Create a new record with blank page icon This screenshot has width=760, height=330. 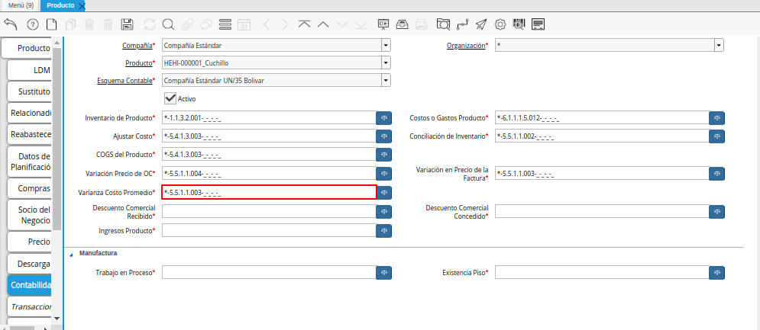tap(52, 24)
